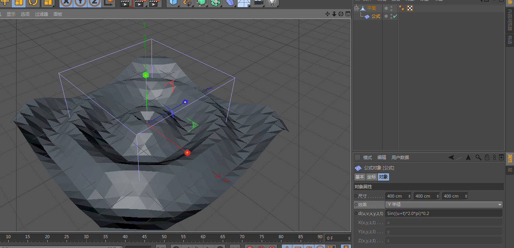Click the stepper arrows of third 尺寸 field
The image size is (514, 248).
point(466,196)
